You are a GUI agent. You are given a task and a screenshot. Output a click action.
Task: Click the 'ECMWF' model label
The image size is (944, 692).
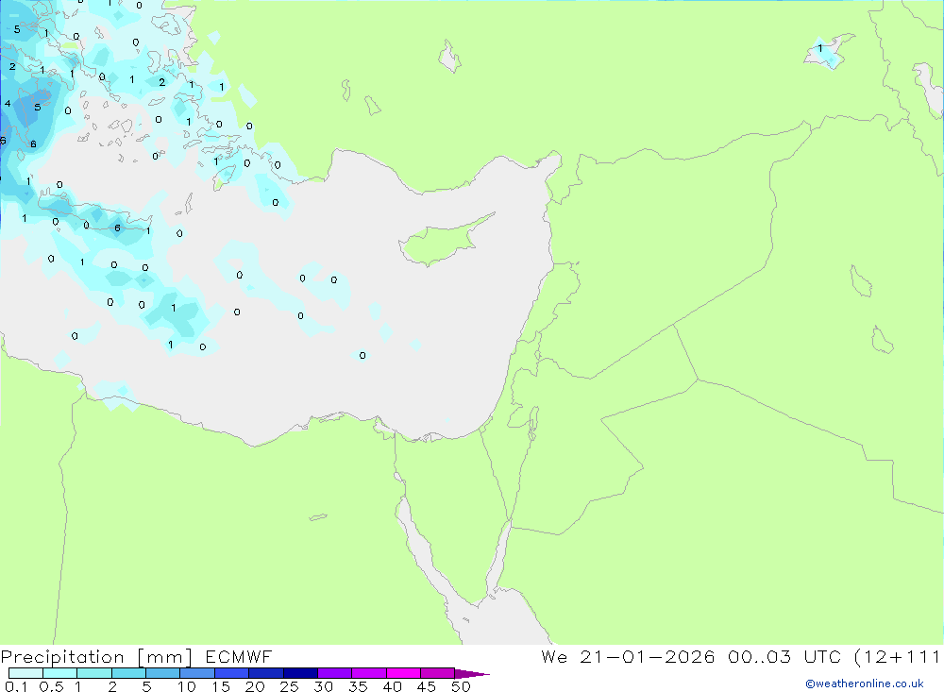239,656
